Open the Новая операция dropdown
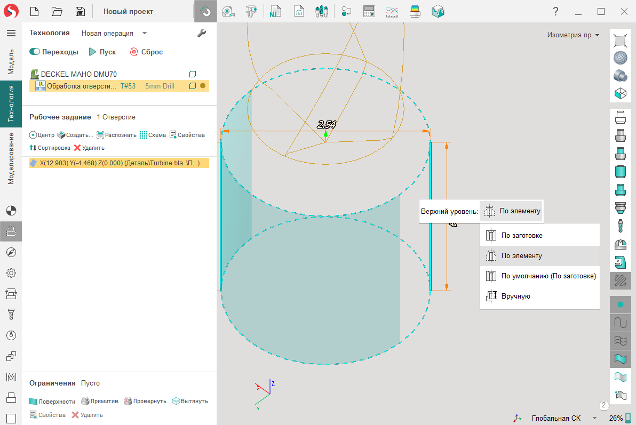The width and height of the screenshot is (636, 425). (144, 33)
